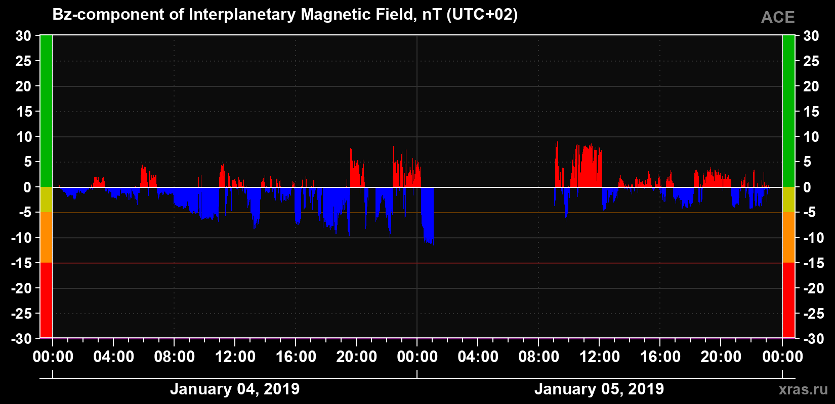This screenshot has height=404, width=835.
Task: Click the ACE source label
Action: (778, 17)
